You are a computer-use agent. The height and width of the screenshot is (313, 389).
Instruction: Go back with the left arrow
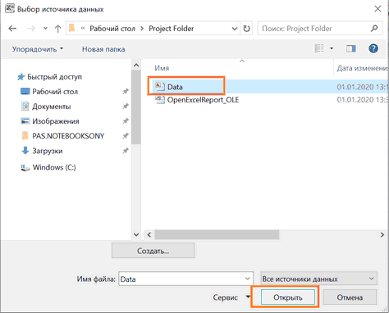(x=12, y=29)
